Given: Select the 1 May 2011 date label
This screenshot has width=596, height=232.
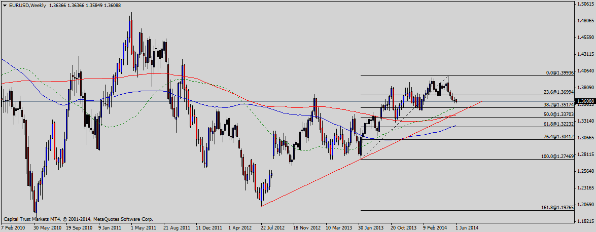Looking at the screenshot, I should (x=144, y=228).
